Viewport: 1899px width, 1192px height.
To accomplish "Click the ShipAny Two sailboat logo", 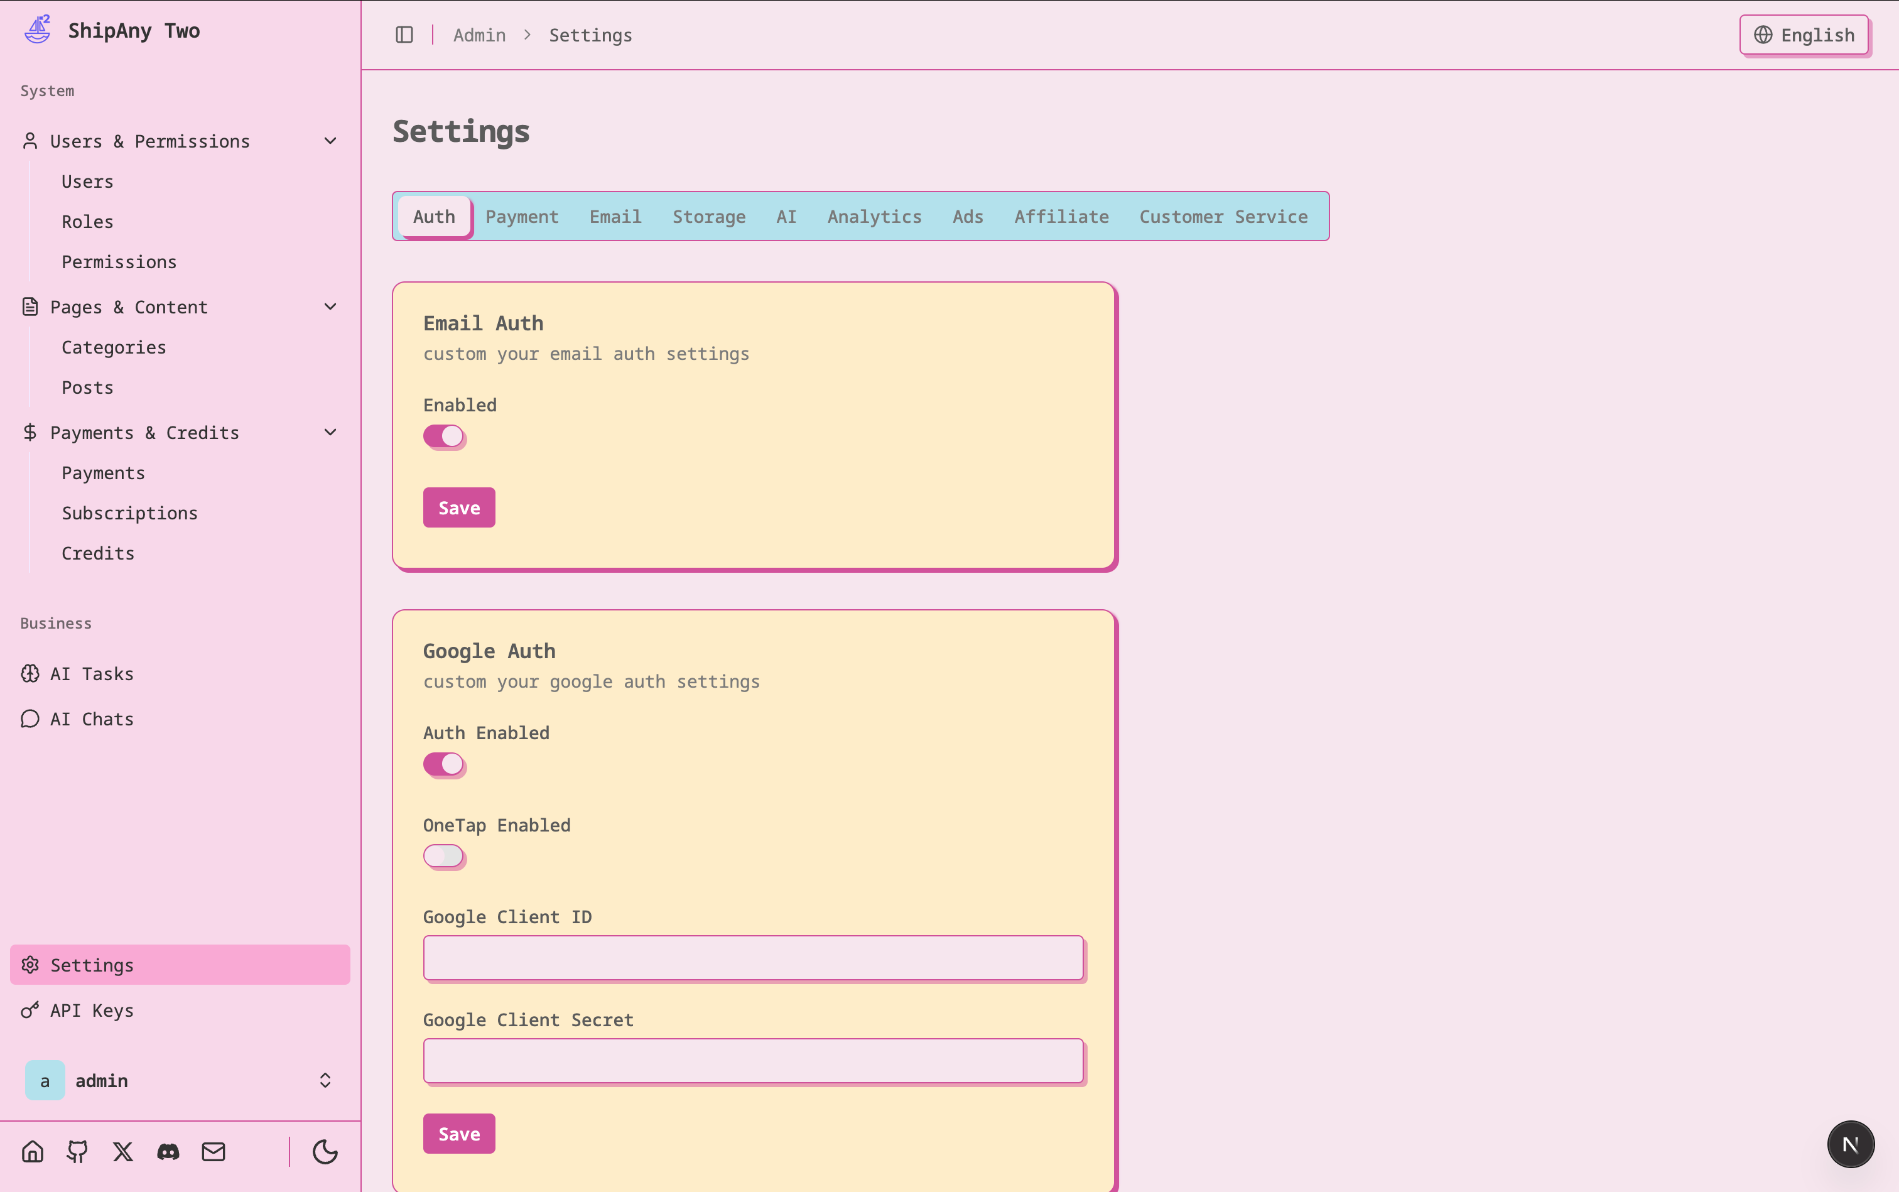I will (37, 30).
